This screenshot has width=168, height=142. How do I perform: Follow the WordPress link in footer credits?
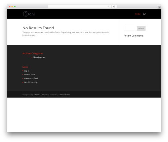[65, 94]
